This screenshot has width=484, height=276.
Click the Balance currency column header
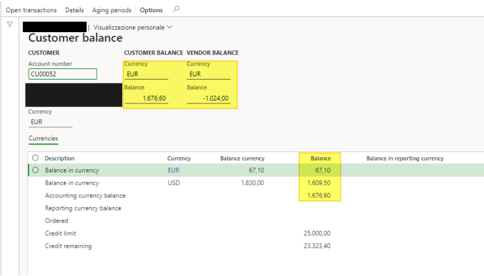coord(242,158)
